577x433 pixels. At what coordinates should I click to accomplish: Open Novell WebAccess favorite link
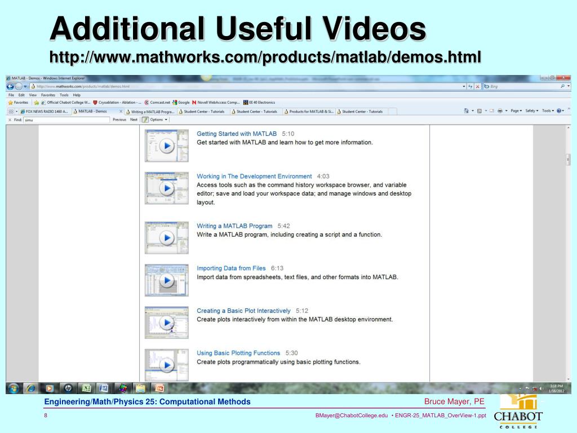[x=216, y=103]
